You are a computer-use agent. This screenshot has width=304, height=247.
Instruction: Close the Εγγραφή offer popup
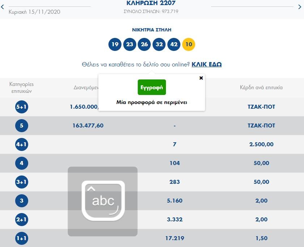pyautogui.click(x=201, y=78)
